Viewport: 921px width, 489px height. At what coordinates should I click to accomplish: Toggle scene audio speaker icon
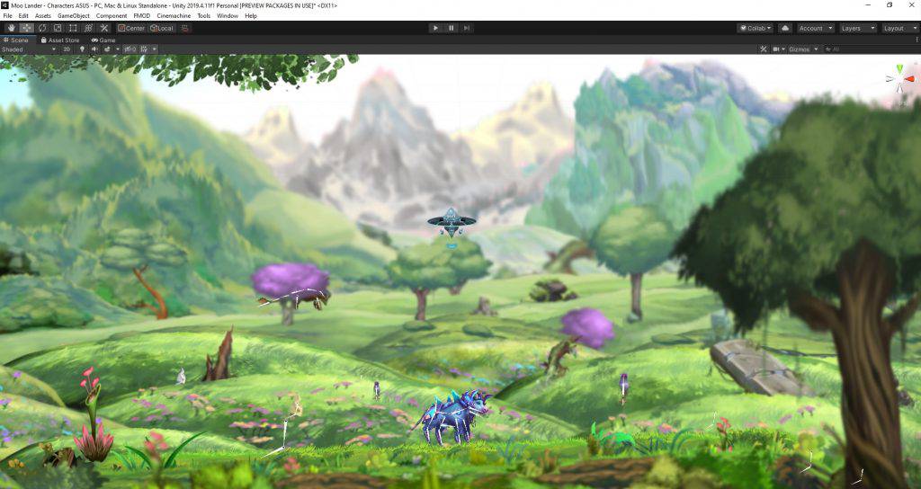tap(94, 49)
